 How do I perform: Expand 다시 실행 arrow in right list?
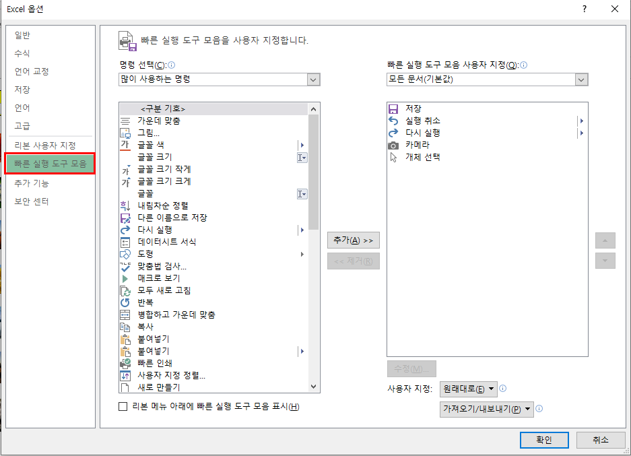(x=581, y=133)
